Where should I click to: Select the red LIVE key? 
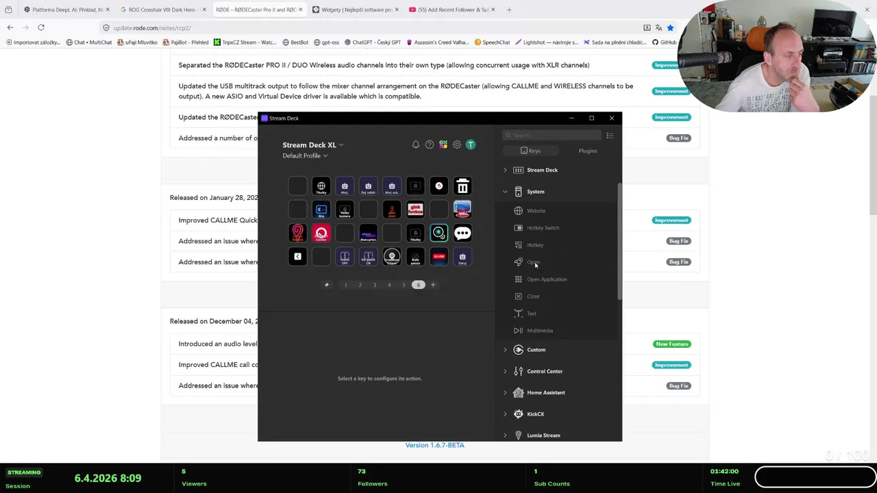[439, 257]
